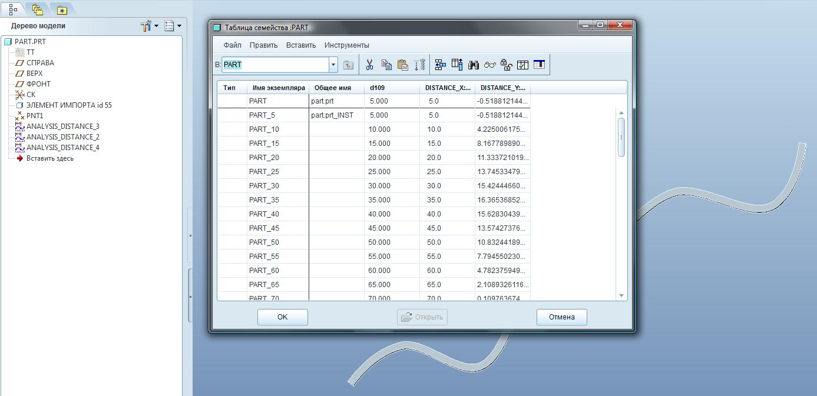Click the part.prt_INST common name cell
Image resolution: width=817 pixels, height=396 pixels.
(x=336, y=115)
